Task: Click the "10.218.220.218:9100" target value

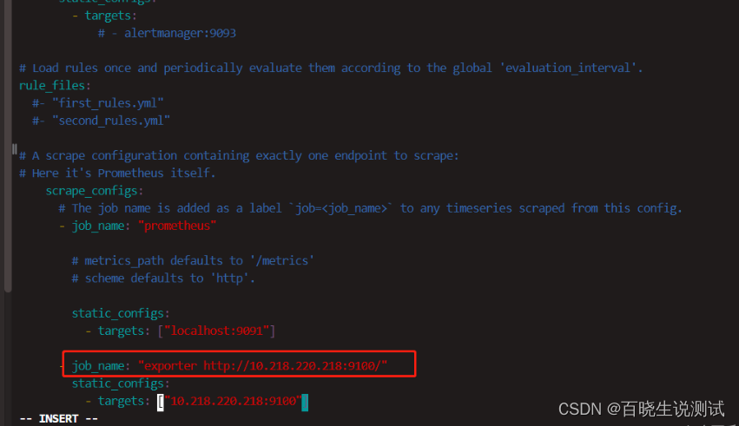Action: tap(233, 401)
